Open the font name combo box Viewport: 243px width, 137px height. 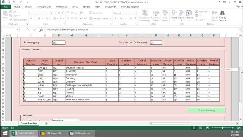coord(39,13)
